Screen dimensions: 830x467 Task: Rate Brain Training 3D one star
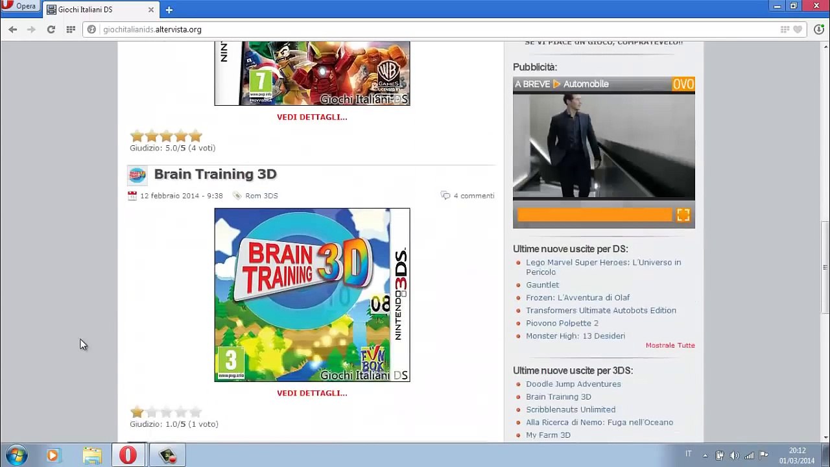(136, 412)
